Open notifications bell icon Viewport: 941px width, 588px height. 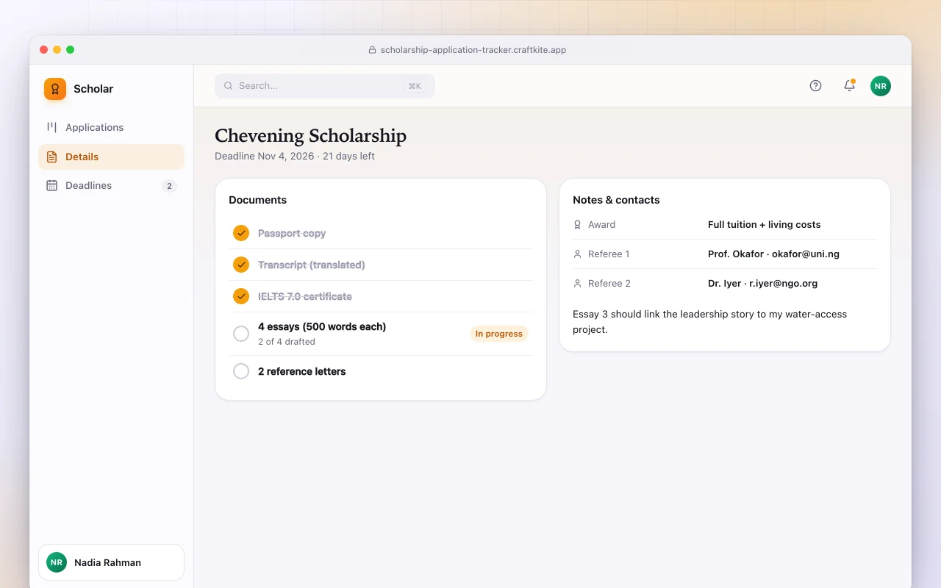coord(849,86)
